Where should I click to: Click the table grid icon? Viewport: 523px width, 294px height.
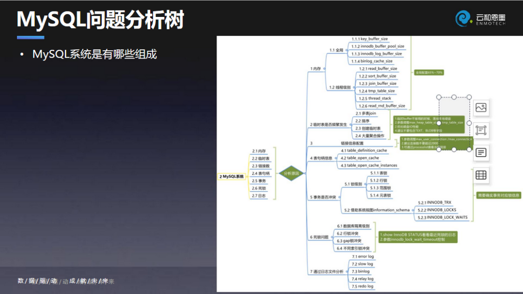(x=481, y=175)
